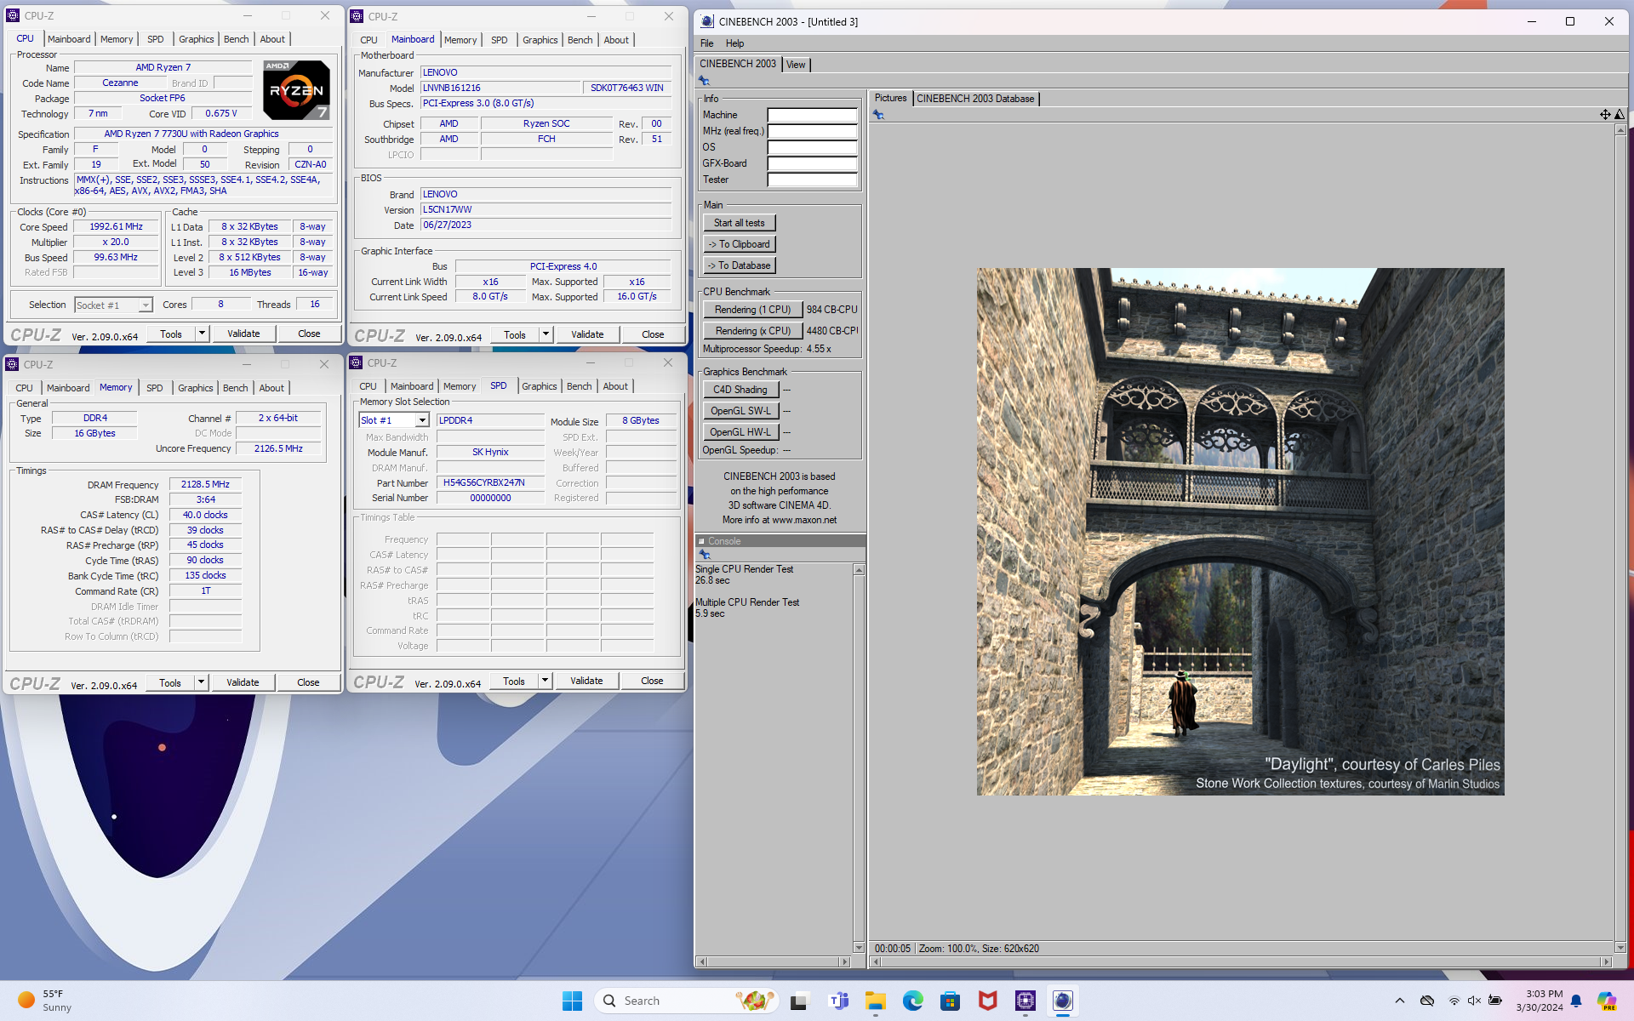Expand the Tools arrow in the CPU-Z Memory window
The image size is (1634, 1021).
tap(201, 682)
